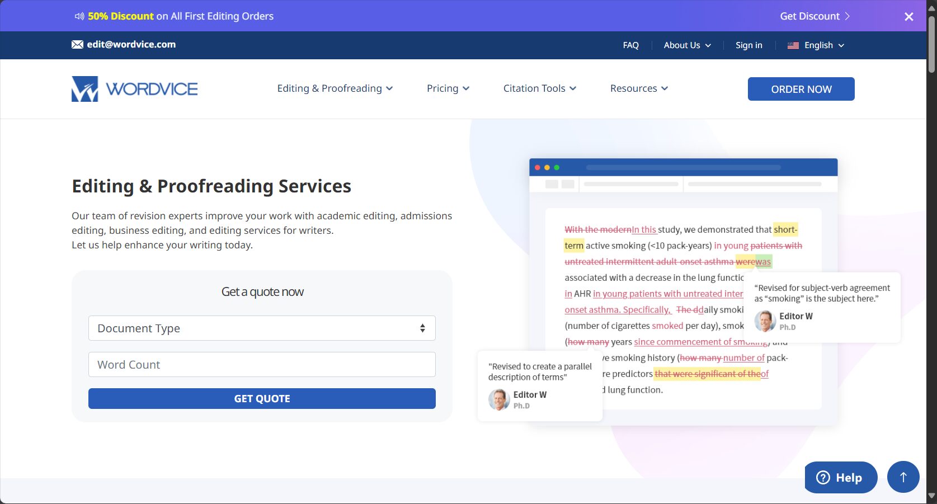Open the English language dropdown
Viewport: 937px width, 504px height.
(x=816, y=45)
